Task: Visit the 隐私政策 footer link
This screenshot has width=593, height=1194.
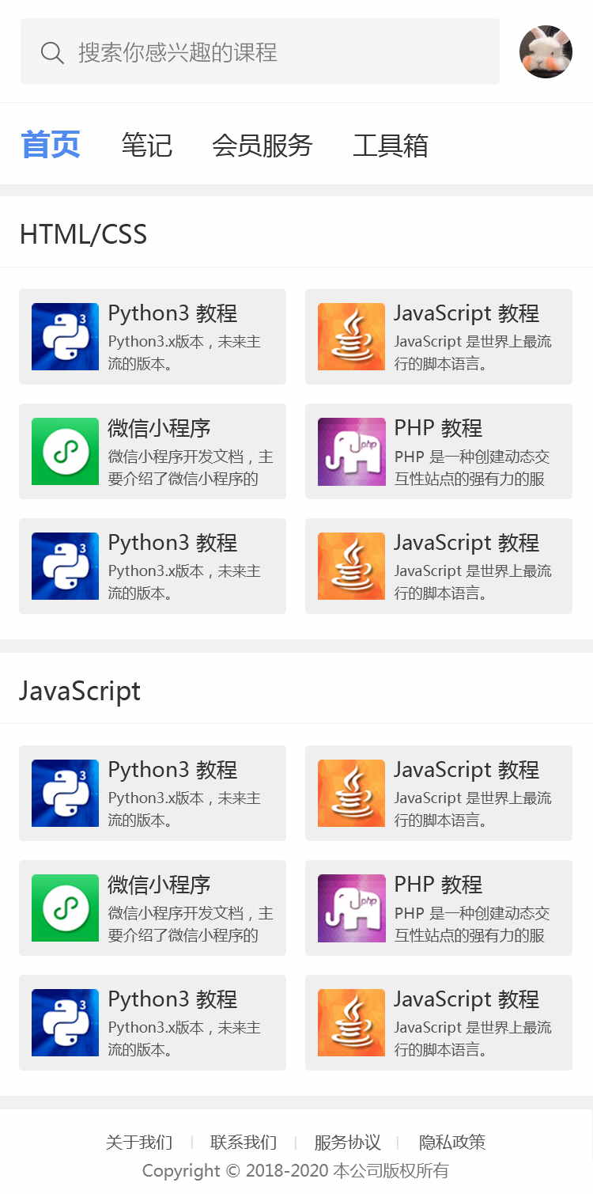Action: [452, 1142]
